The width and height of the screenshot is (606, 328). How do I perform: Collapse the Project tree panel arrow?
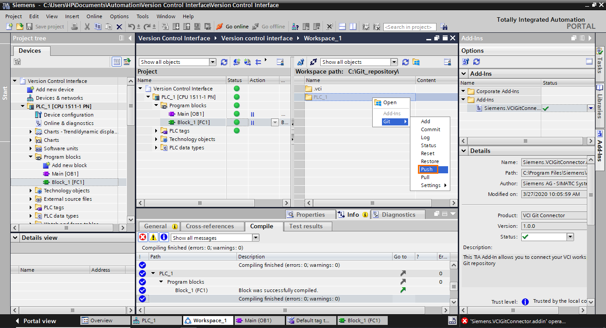[130, 38]
